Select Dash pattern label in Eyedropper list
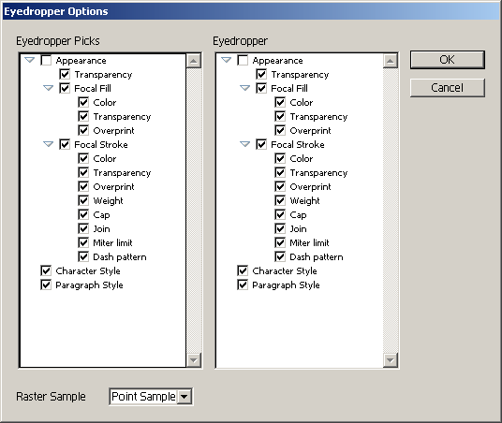Image resolution: width=502 pixels, height=423 pixels. pos(317,257)
